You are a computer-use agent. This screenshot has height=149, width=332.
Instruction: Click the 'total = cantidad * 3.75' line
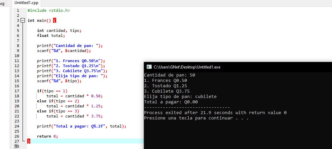tap(74, 116)
